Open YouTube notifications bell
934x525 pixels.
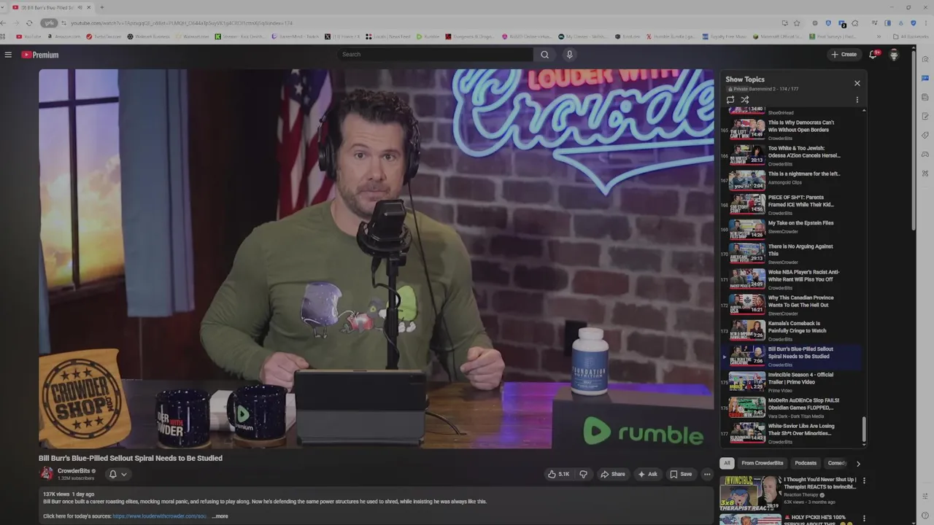(873, 55)
